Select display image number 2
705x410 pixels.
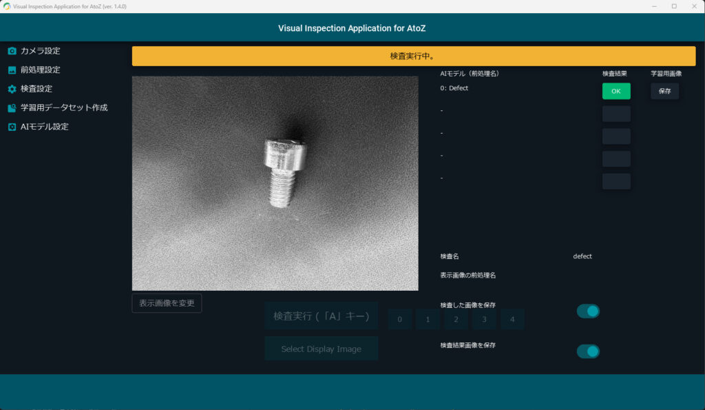pos(456,319)
